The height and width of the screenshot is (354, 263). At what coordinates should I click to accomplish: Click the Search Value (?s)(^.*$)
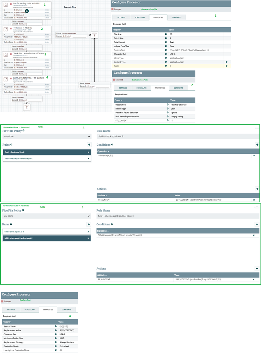(64, 326)
